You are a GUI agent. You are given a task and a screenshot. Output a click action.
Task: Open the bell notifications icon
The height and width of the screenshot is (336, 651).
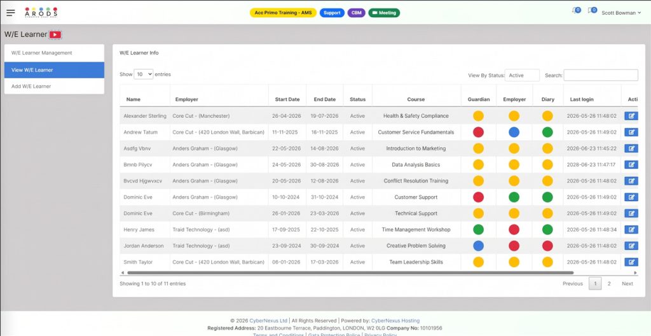click(576, 10)
